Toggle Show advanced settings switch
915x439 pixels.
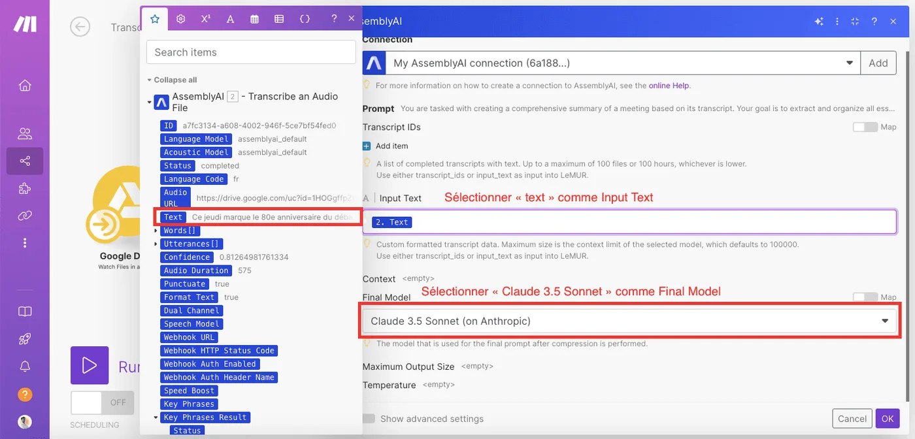pos(369,419)
